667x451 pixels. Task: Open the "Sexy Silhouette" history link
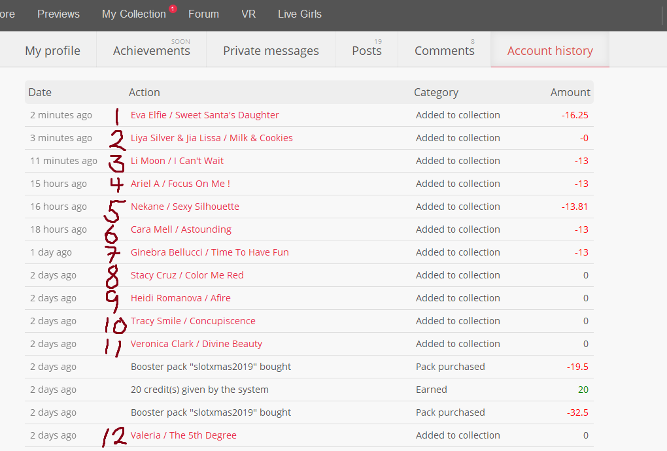pos(185,207)
